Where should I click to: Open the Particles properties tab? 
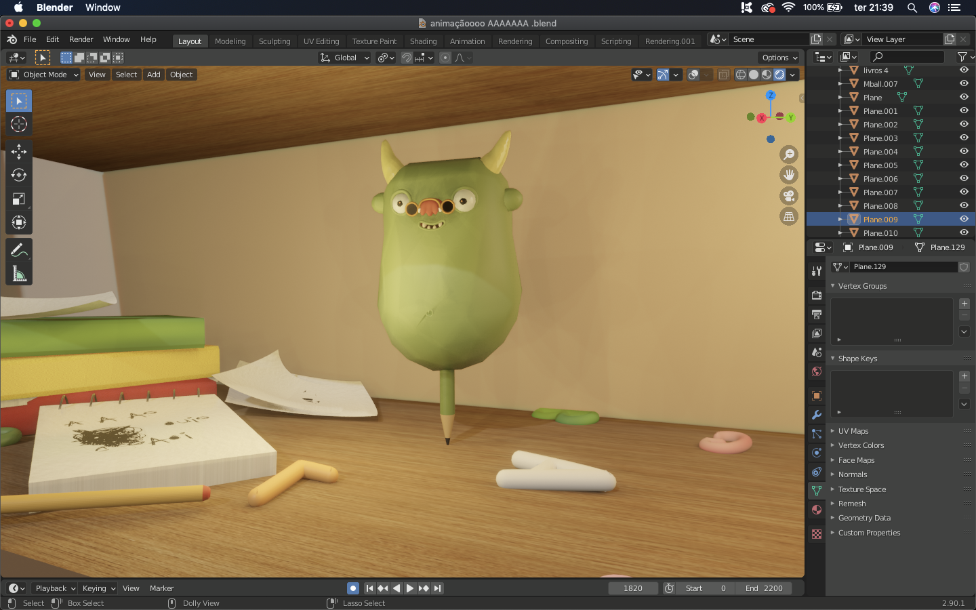[817, 434]
